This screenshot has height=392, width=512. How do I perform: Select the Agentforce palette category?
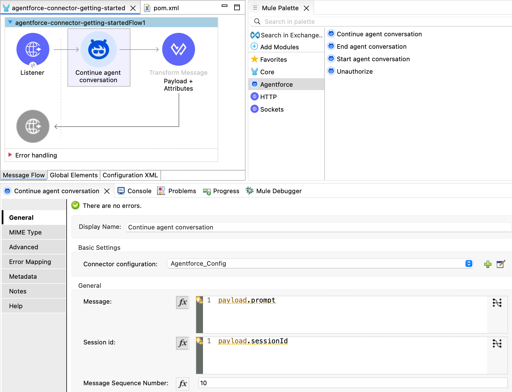[286, 84]
